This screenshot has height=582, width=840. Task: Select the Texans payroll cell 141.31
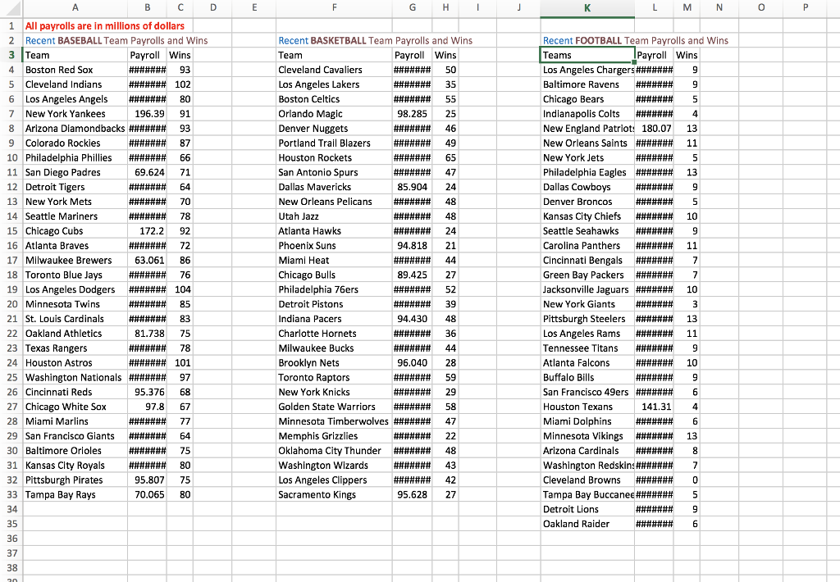[654, 407]
